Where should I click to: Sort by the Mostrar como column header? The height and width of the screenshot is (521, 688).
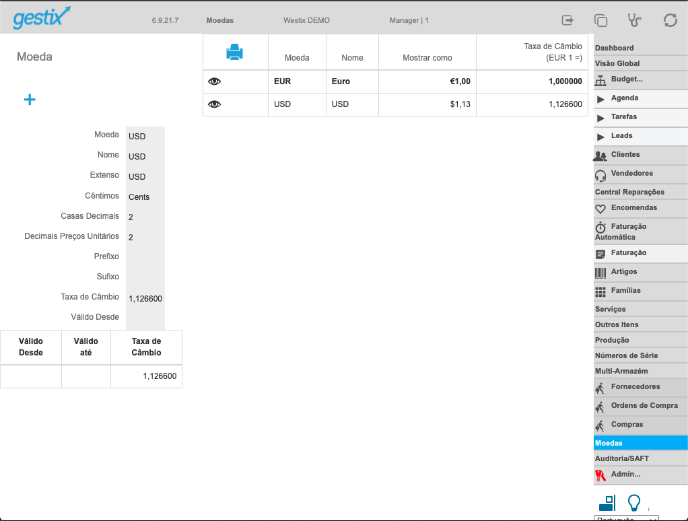click(x=427, y=57)
